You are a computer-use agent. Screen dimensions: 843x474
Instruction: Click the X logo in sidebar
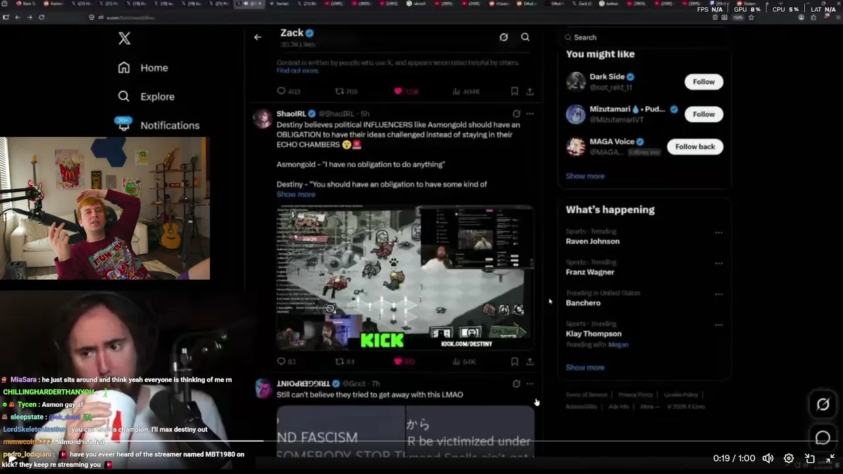[x=124, y=38]
